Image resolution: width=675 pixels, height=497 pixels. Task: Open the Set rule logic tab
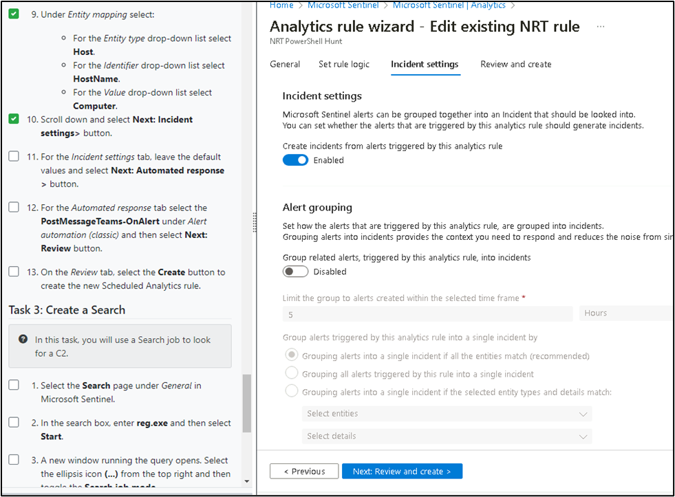coord(344,64)
